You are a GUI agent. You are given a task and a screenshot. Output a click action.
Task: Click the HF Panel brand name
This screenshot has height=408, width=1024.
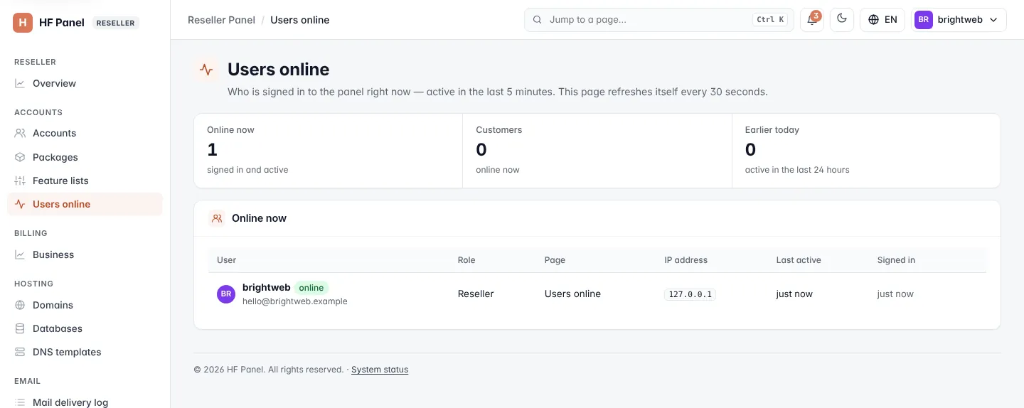click(x=62, y=22)
